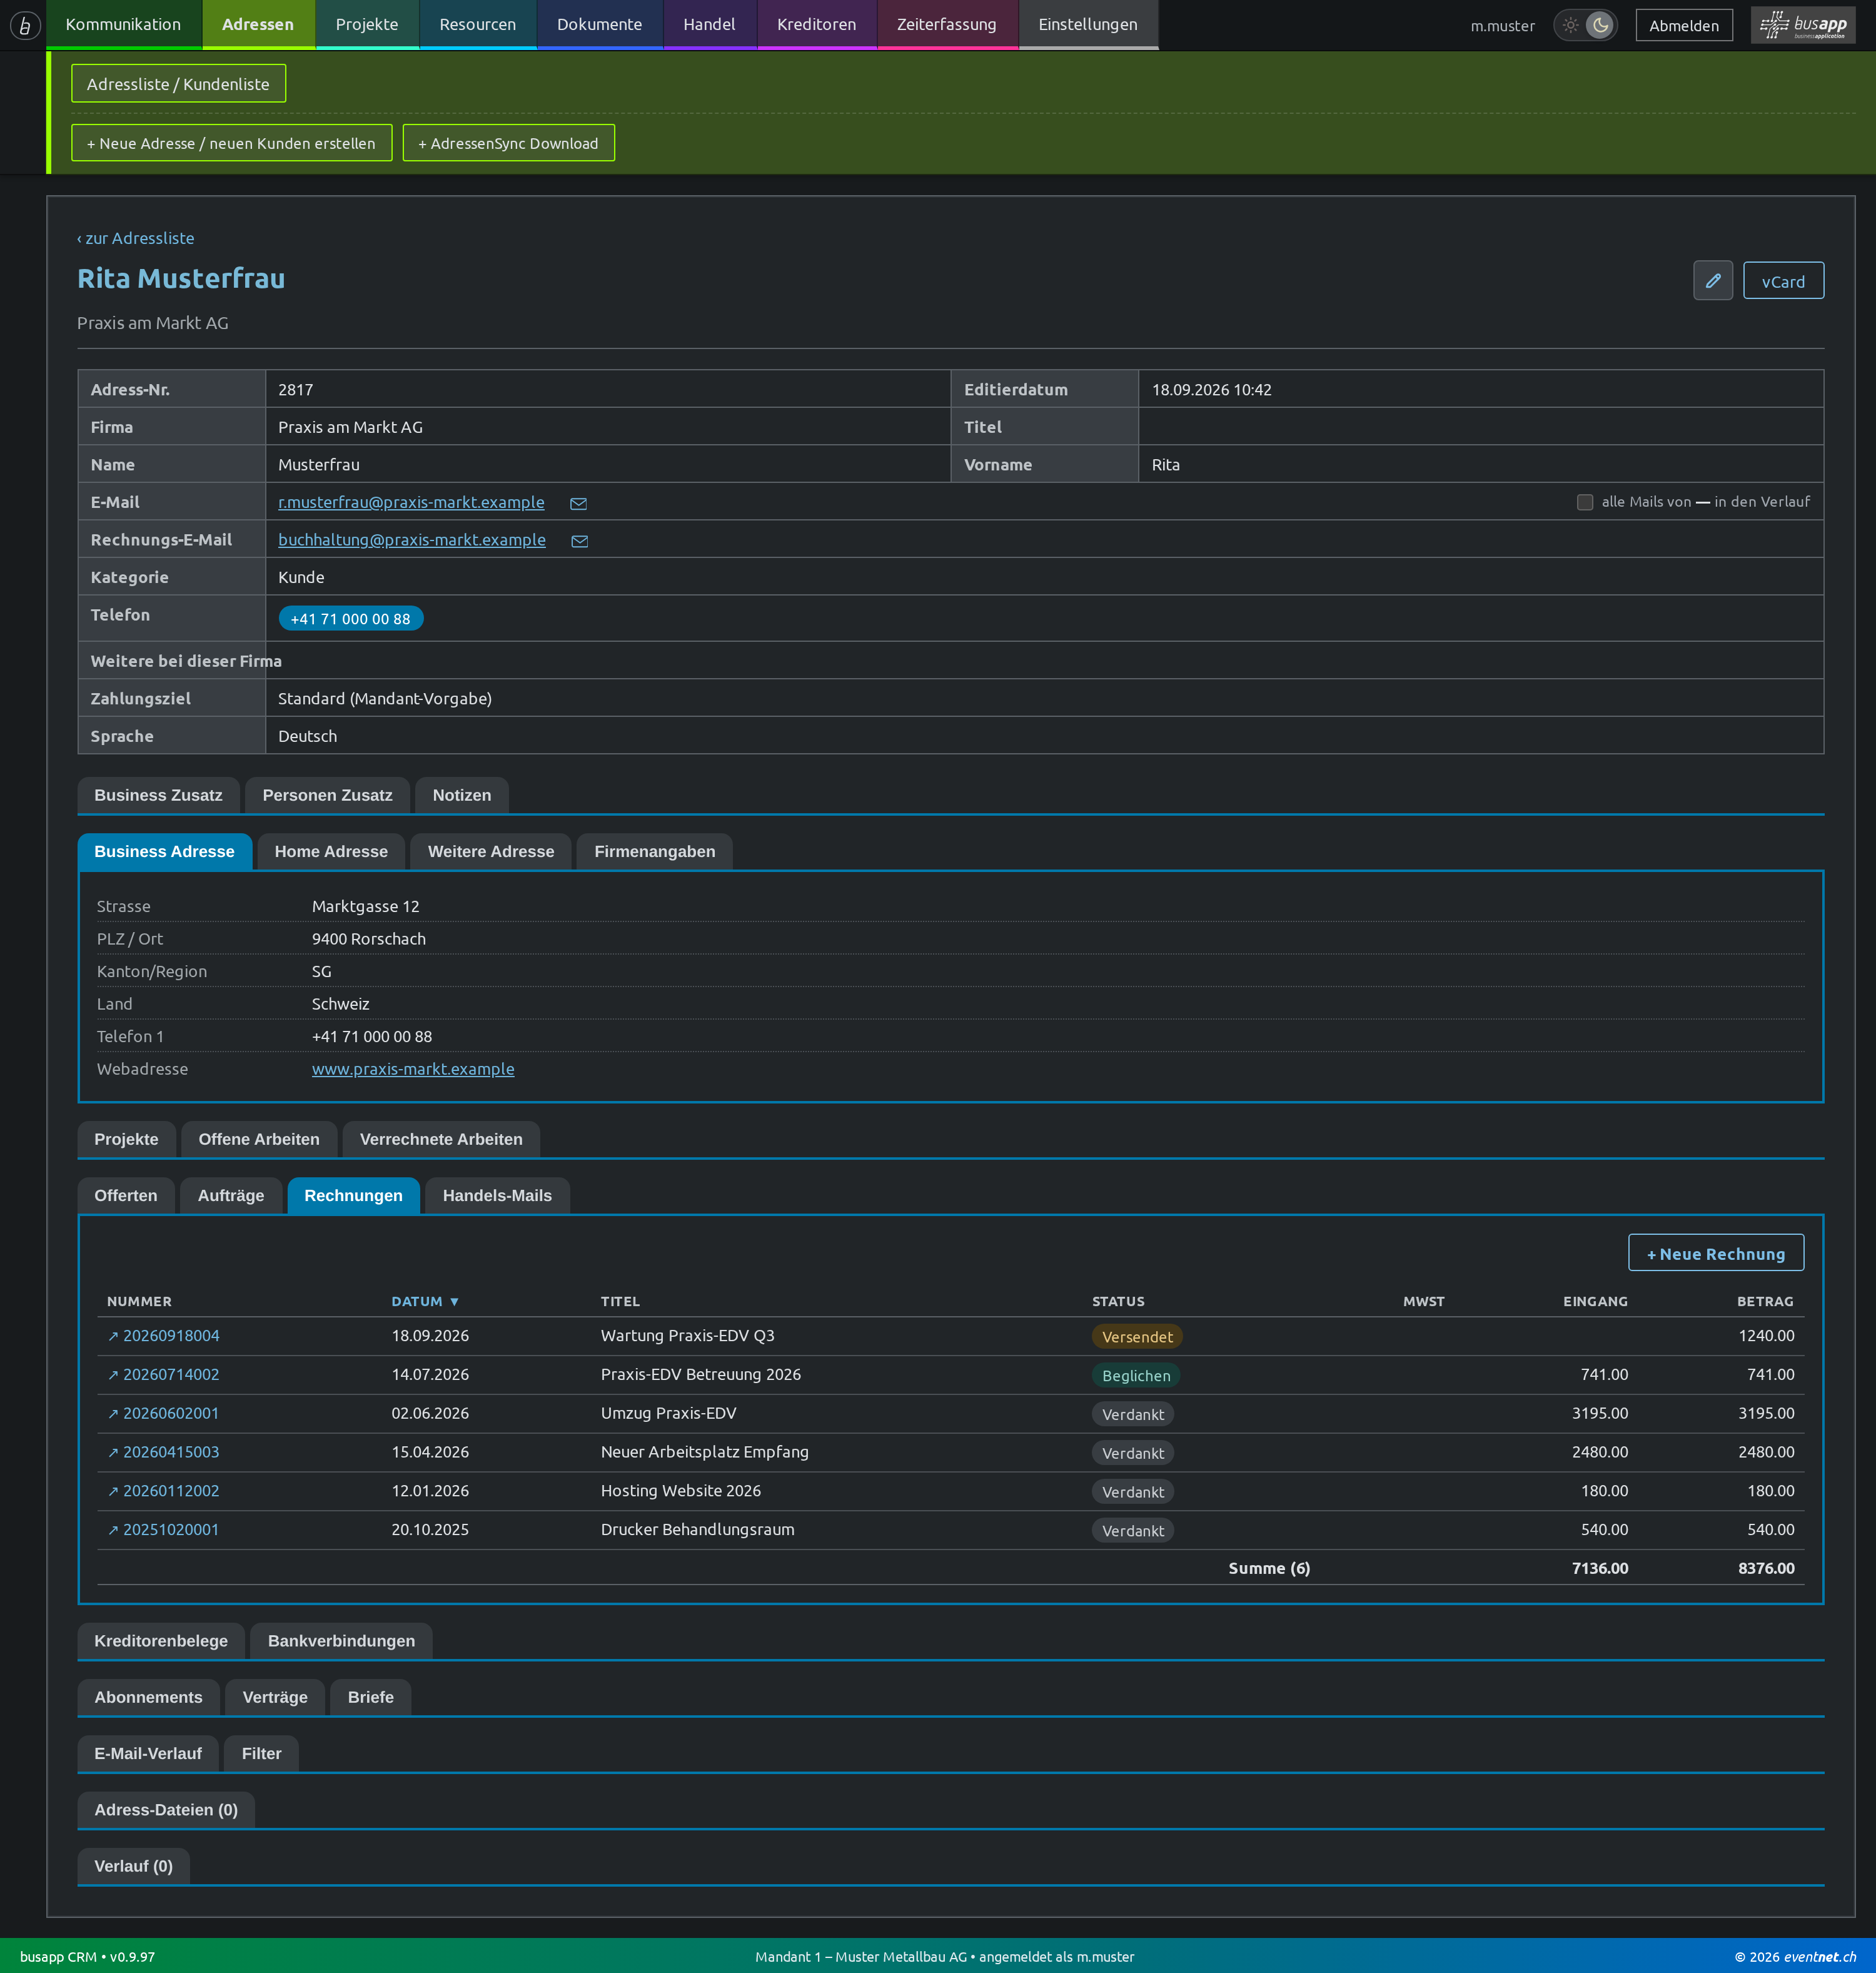
Task: Click the 'Versendet' status badge
Action: point(1137,1337)
